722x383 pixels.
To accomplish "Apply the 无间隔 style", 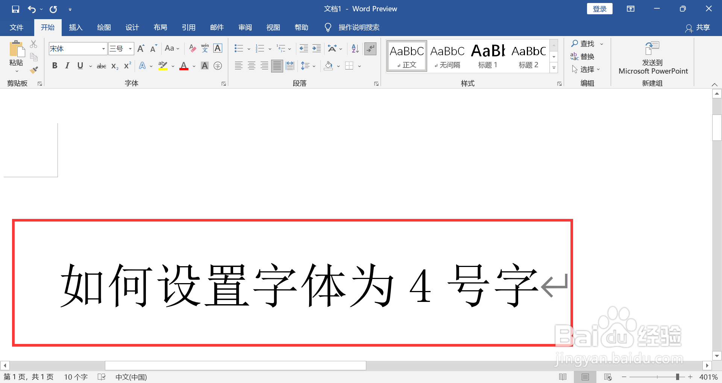I will tap(447, 56).
